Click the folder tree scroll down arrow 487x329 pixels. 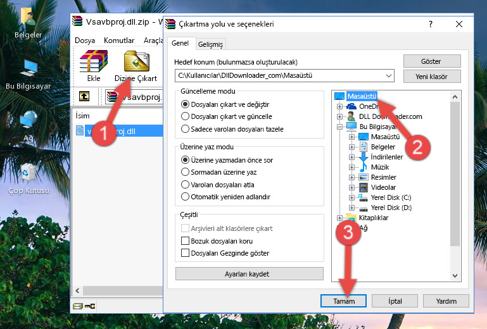click(x=455, y=276)
